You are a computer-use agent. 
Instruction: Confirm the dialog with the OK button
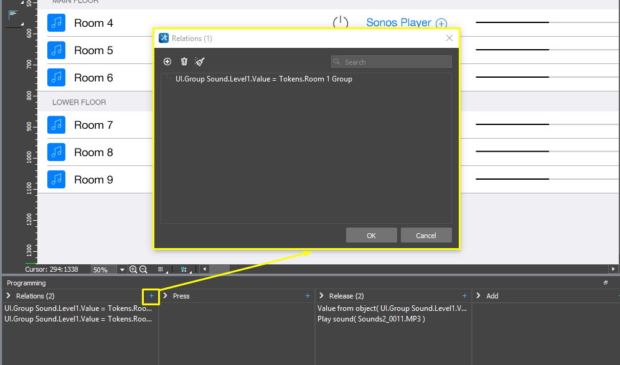371,236
